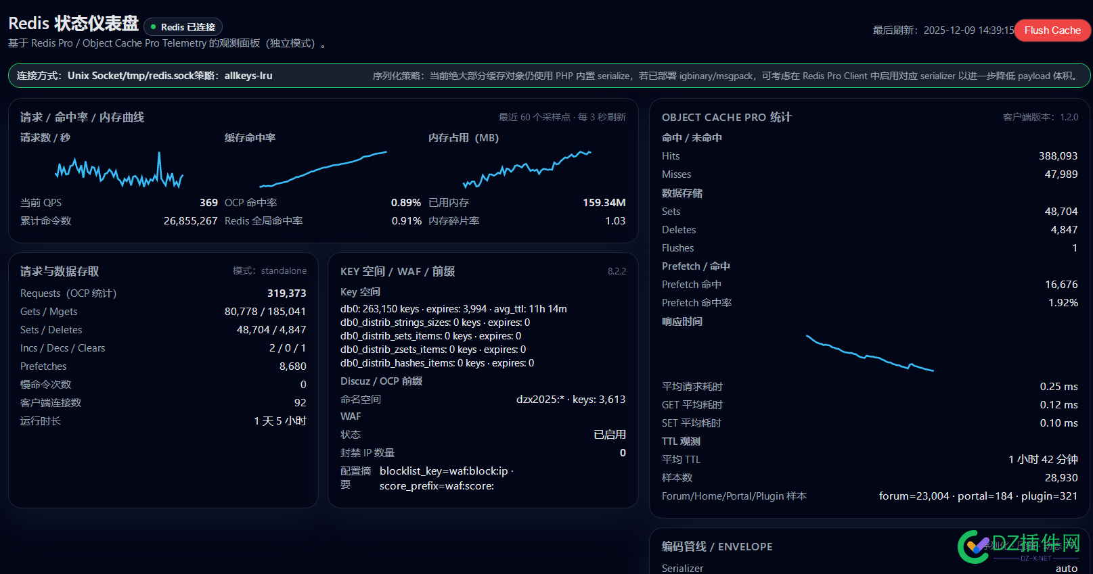
Task: Click the 平均 TTL value 1 小时 42 分钟
Action: (1043, 460)
